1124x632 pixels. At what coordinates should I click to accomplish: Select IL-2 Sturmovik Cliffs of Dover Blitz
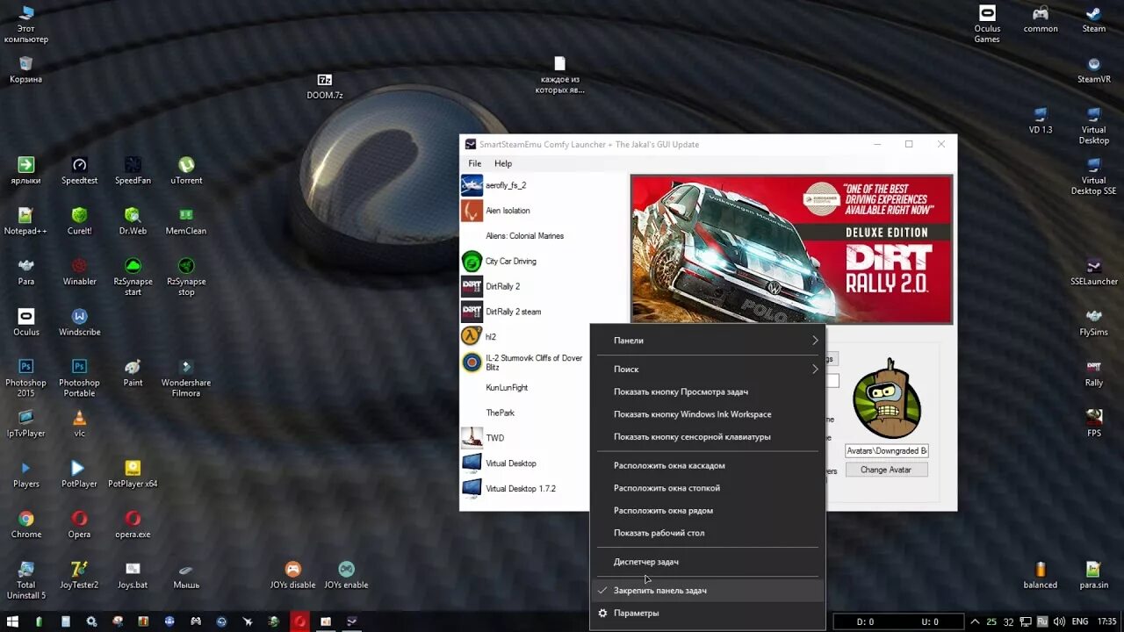(x=524, y=363)
